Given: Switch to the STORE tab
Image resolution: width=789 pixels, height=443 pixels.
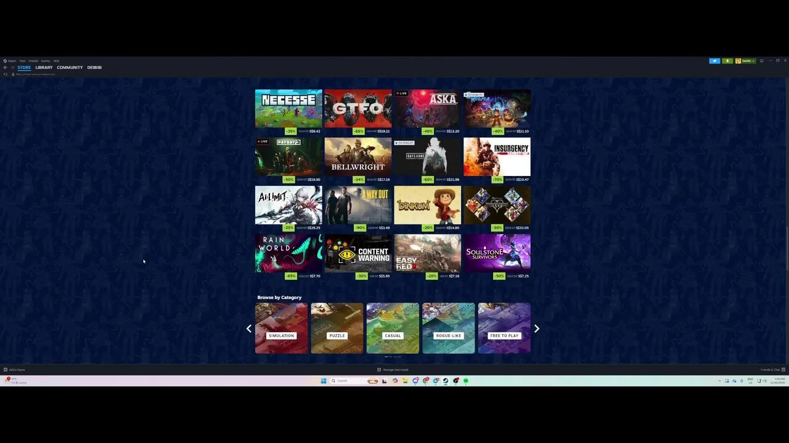Looking at the screenshot, I should tap(24, 68).
